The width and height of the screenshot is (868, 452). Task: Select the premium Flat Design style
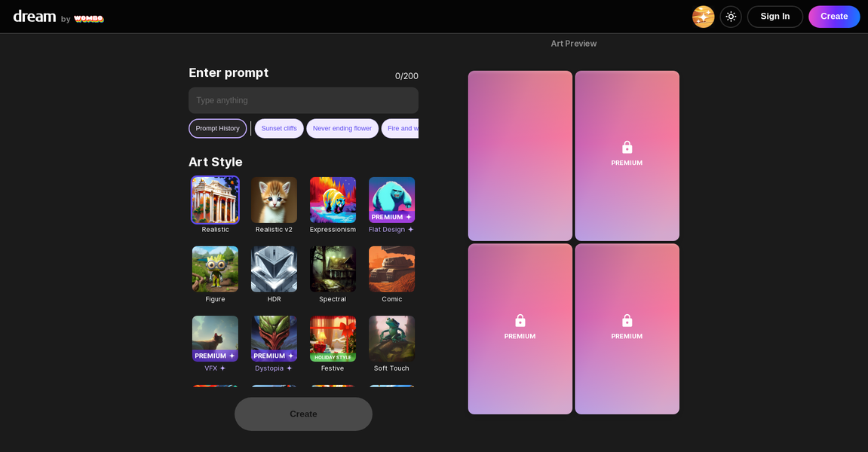click(x=391, y=200)
